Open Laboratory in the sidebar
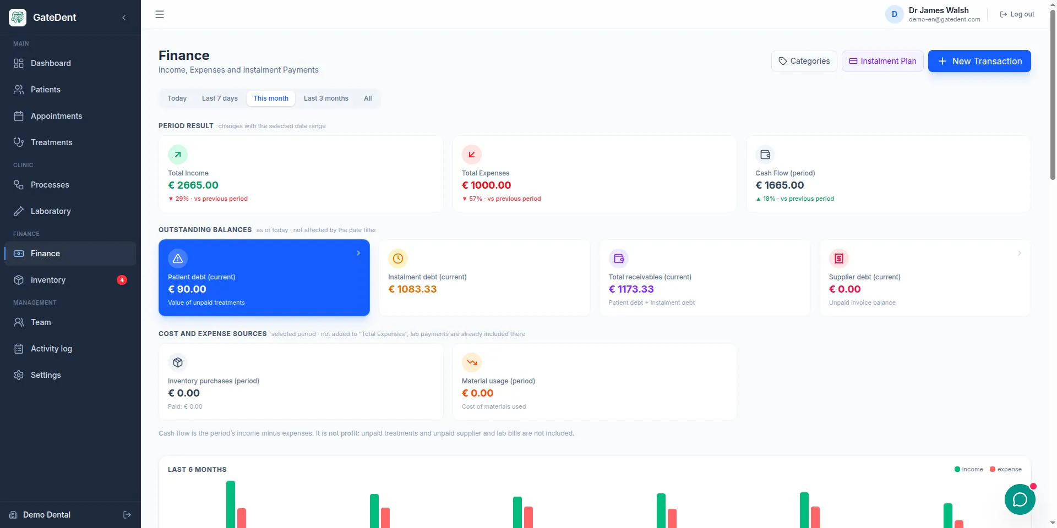 tap(70, 211)
